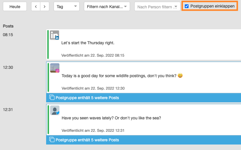
Task: Open the waves and sea post
Action: (x=111, y=118)
